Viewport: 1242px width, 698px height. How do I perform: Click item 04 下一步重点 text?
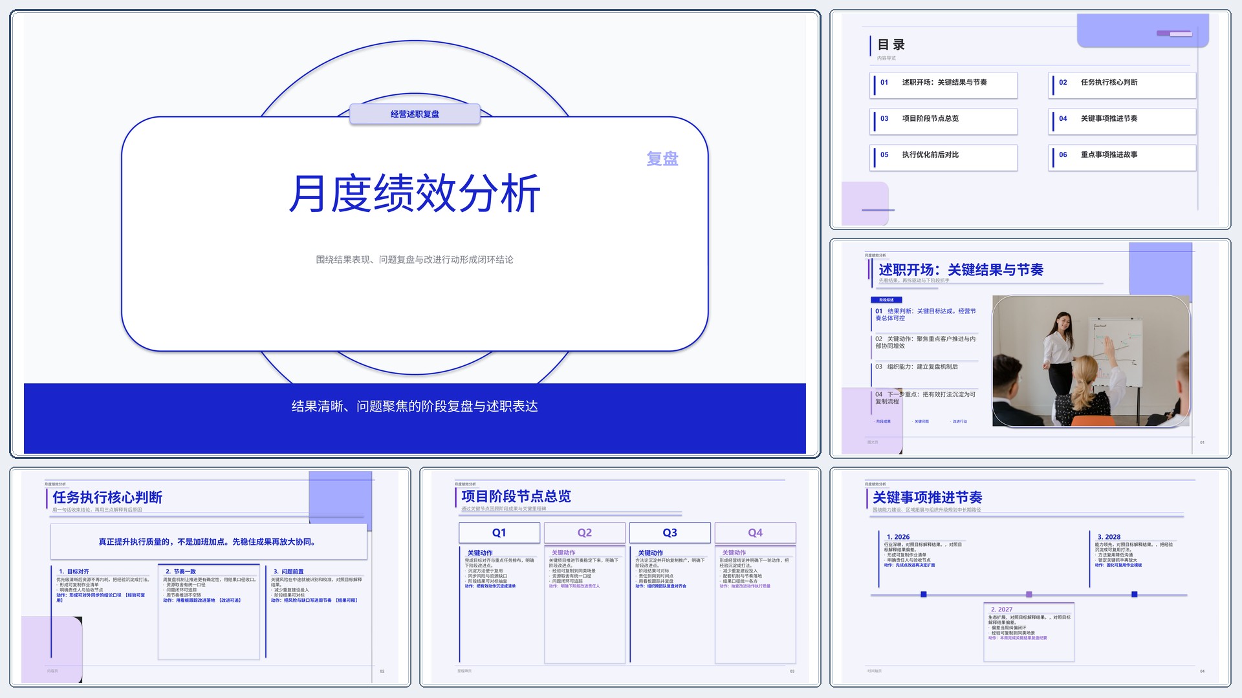pyautogui.click(x=926, y=397)
